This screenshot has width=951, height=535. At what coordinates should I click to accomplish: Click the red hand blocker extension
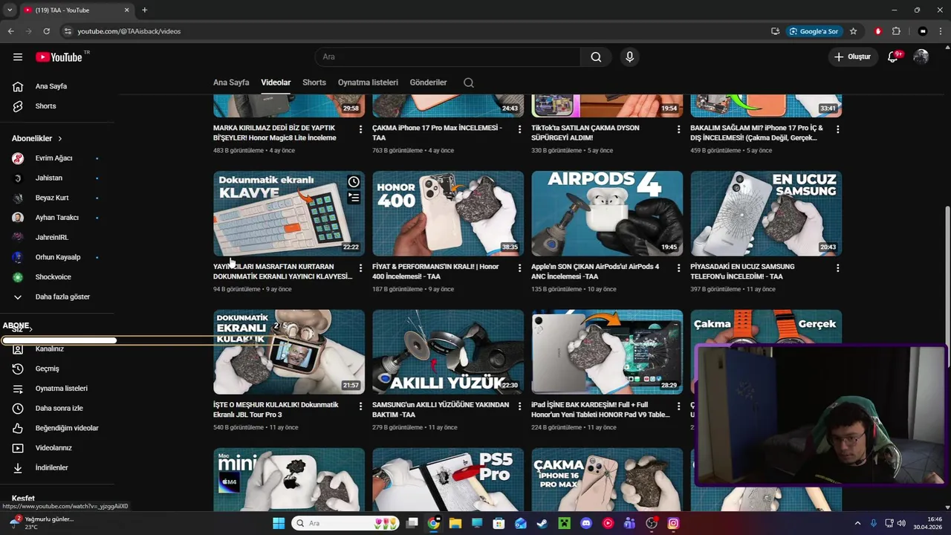tap(878, 31)
